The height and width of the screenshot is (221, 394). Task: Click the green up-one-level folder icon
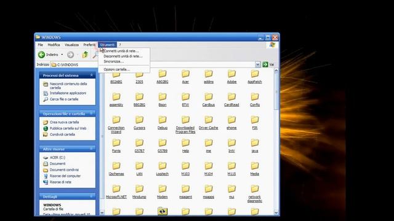click(85, 55)
